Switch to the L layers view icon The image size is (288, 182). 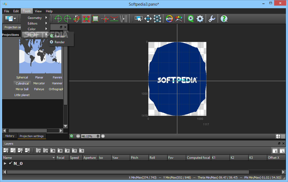tap(282, 151)
